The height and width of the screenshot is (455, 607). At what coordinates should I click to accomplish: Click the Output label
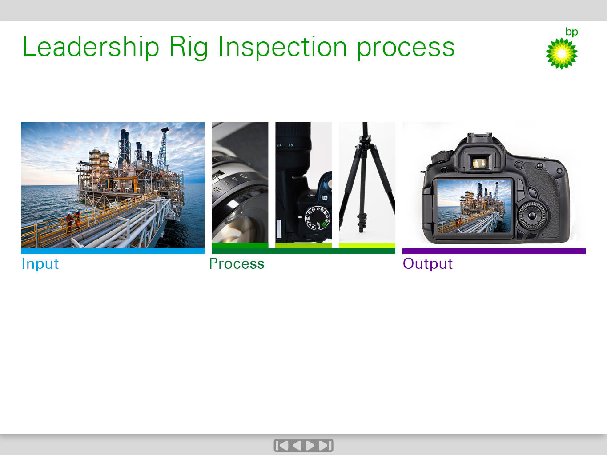click(x=427, y=264)
